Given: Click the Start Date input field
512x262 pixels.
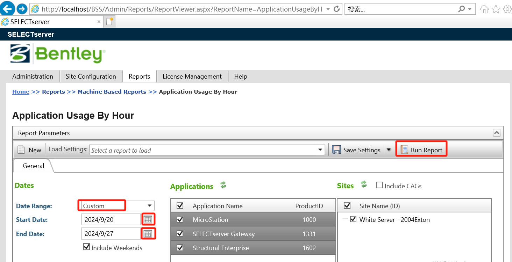Looking at the screenshot, I should tap(111, 219).
